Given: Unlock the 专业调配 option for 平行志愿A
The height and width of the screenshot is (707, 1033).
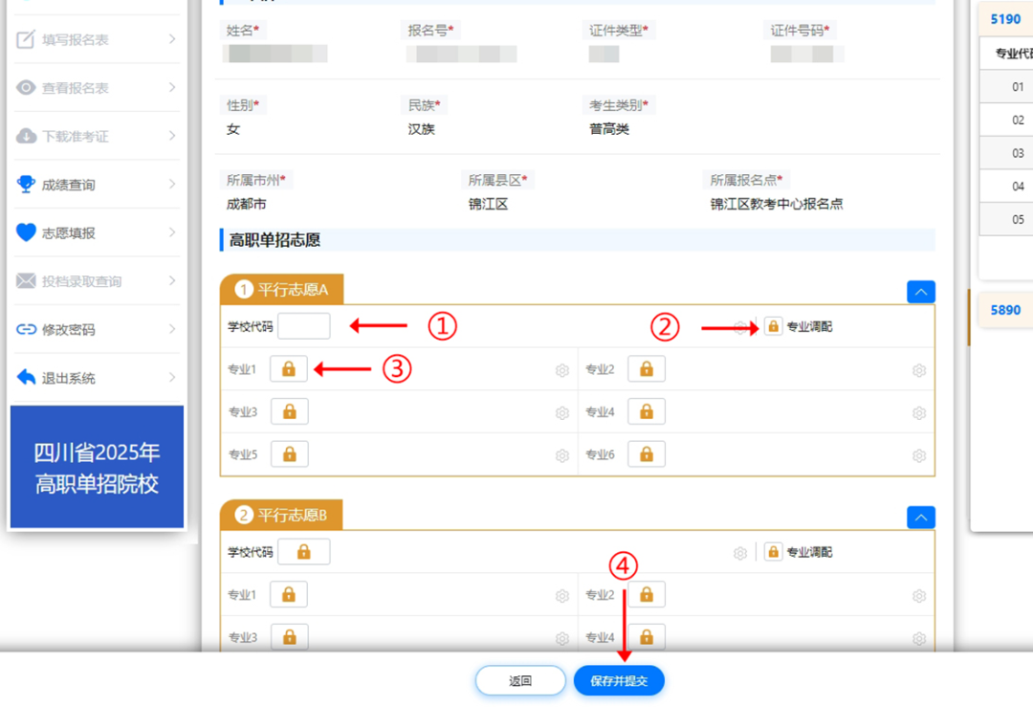Looking at the screenshot, I should [773, 325].
